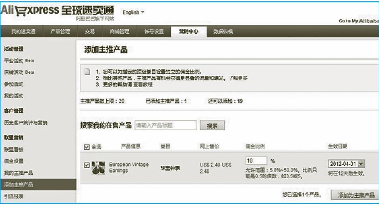Click the 网上售价 column header
Image resolution: width=379 pixels, height=209 pixels.
pos(209,146)
